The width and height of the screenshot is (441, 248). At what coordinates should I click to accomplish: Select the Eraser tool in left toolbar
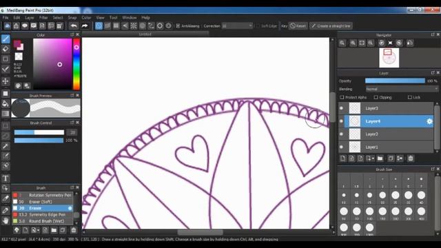point(6,49)
